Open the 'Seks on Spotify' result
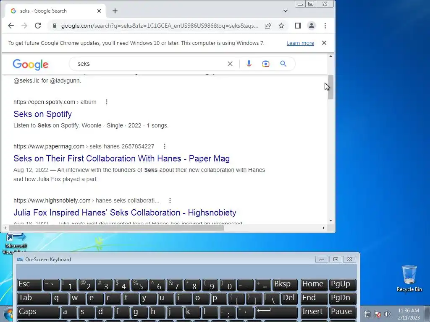The height and width of the screenshot is (322, 430). (x=42, y=114)
